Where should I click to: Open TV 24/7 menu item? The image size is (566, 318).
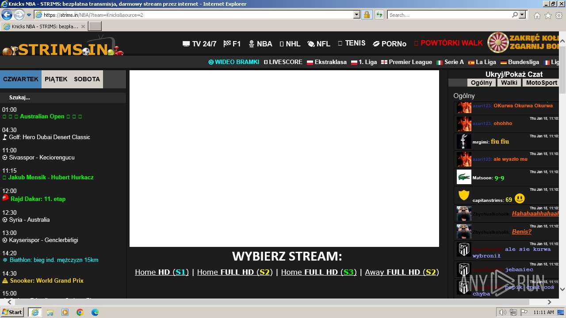pos(199,44)
